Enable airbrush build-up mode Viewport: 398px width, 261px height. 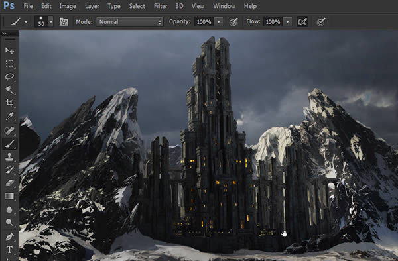(x=302, y=22)
